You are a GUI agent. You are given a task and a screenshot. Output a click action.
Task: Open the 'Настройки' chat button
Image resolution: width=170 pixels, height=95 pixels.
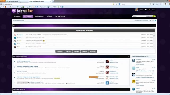click(x=93, y=51)
